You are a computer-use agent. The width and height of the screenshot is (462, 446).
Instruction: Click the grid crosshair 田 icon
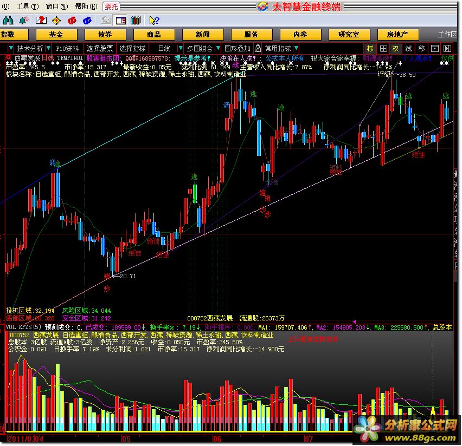click(x=383, y=48)
